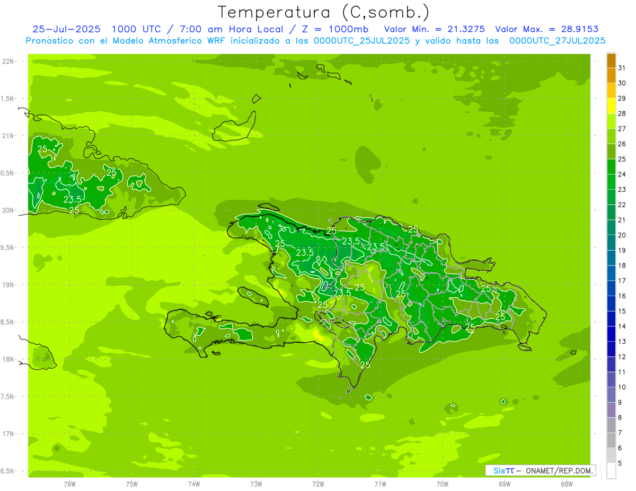Pick the lime legend swatch between 27 and 28
636x491 pixels.
click(x=611, y=121)
